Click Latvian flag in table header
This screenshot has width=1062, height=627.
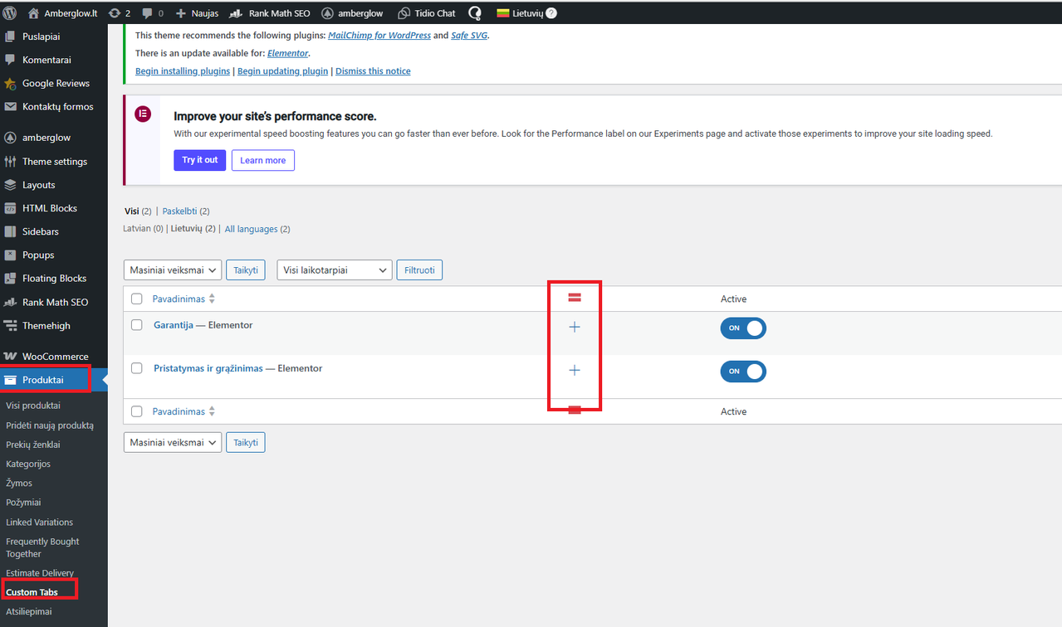(574, 297)
